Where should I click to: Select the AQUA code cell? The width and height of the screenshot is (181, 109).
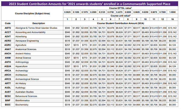click(8, 66)
